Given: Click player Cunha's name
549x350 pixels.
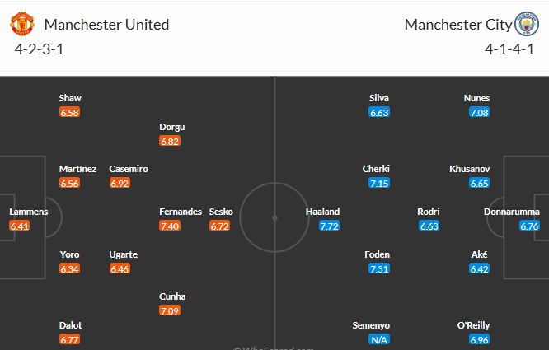Looking at the screenshot, I should pyautogui.click(x=172, y=296).
